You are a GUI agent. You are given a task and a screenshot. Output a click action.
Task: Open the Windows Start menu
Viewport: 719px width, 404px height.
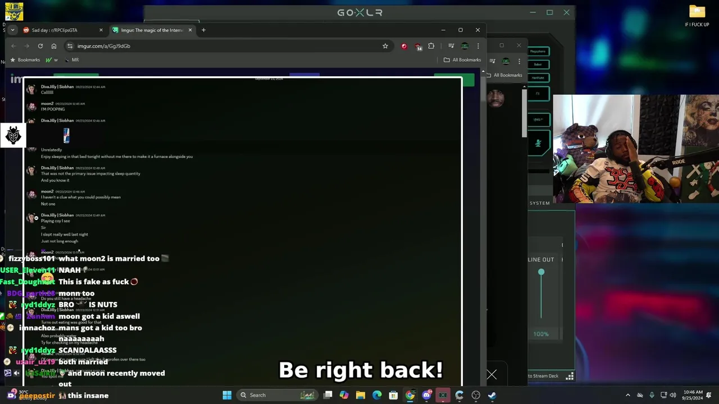(x=227, y=395)
